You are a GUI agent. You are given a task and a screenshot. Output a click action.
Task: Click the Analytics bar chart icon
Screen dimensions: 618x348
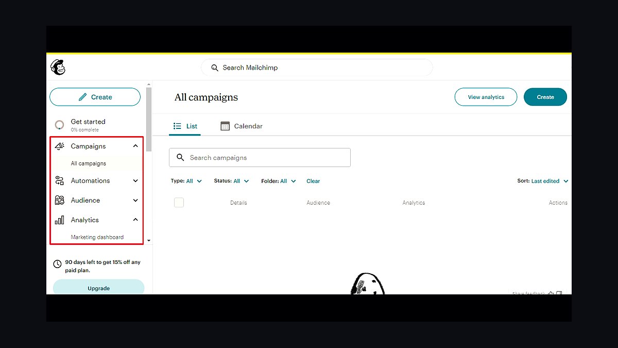59,220
